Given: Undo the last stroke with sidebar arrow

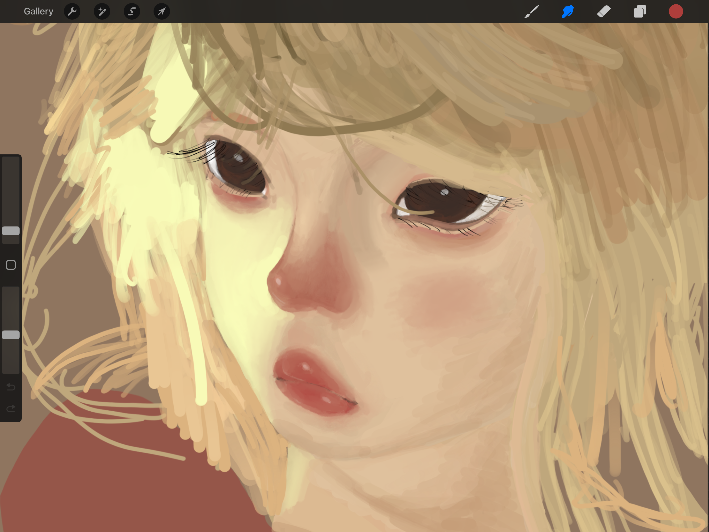Looking at the screenshot, I should tap(11, 387).
